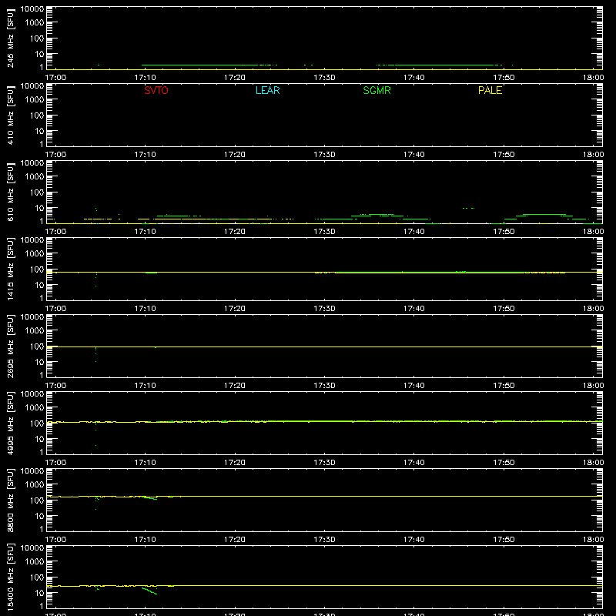Click 18:00 on the 410 MHz time axis
The height and width of the screenshot is (616, 616).
click(x=593, y=155)
